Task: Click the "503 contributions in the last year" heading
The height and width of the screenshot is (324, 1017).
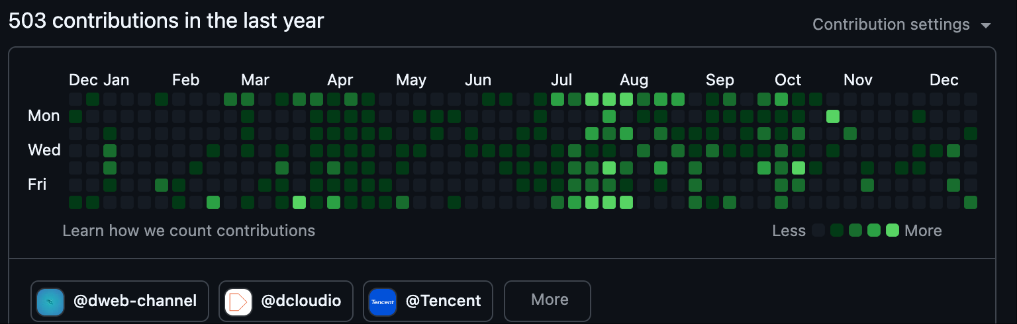Action: (166, 21)
